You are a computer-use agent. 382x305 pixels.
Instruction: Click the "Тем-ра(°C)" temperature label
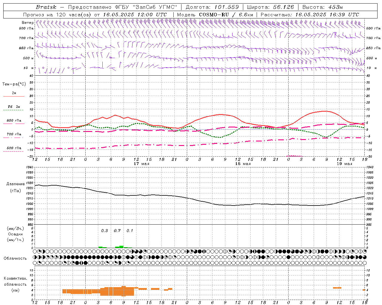(x=14, y=84)
